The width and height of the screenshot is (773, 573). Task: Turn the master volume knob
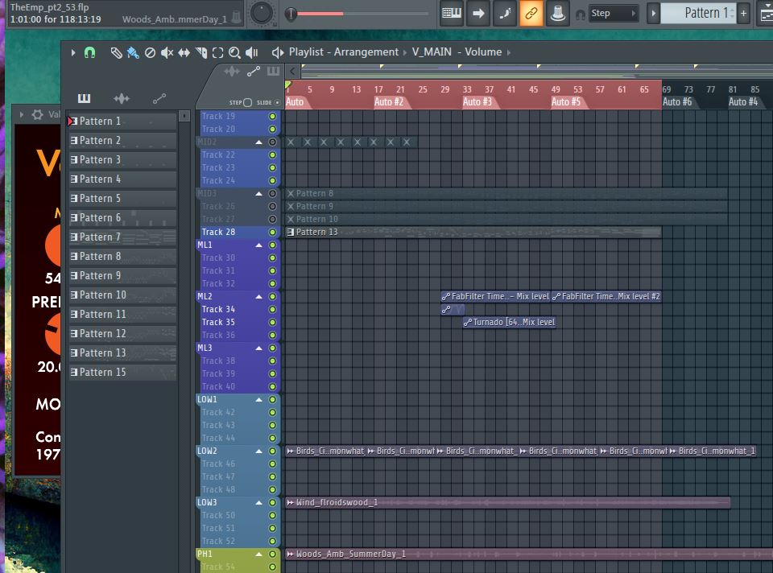tap(262, 14)
